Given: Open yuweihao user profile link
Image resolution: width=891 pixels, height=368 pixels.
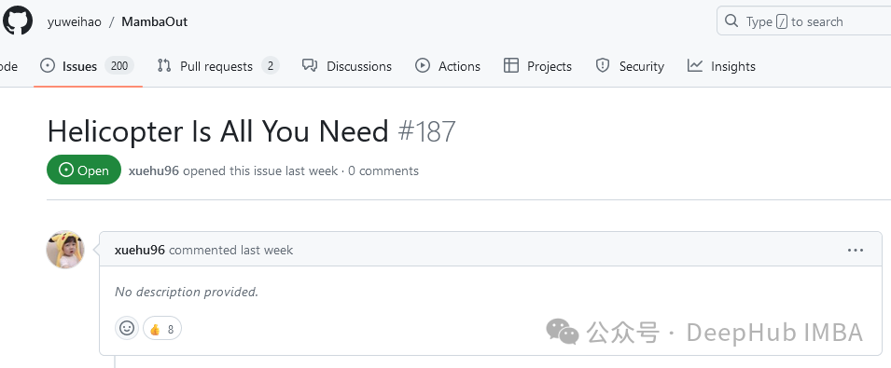Looking at the screenshot, I should [x=75, y=22].
